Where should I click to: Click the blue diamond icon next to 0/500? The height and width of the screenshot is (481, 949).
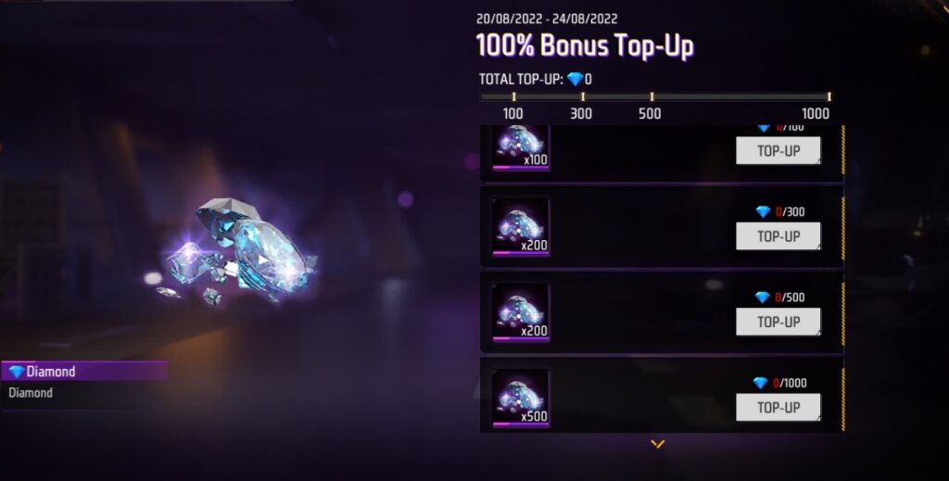(763, 297)
